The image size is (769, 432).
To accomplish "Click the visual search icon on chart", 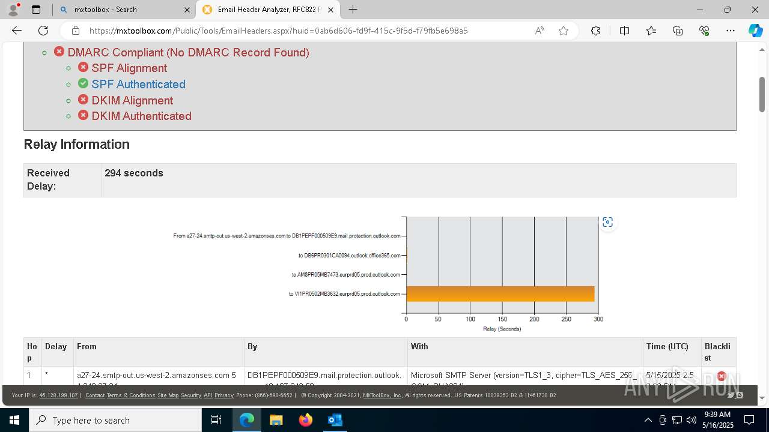I will [x=607, y=222].
